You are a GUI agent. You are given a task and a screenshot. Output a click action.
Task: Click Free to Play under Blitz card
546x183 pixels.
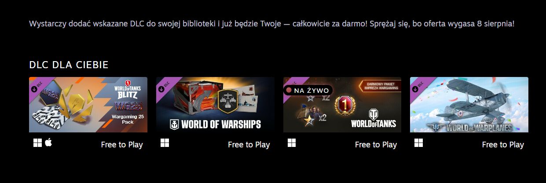pyautogui.click(x=122, y=144)
